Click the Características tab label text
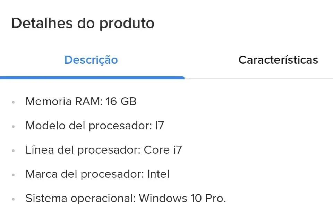Screen dimensions: 333x220 click(x=278, y=60)
